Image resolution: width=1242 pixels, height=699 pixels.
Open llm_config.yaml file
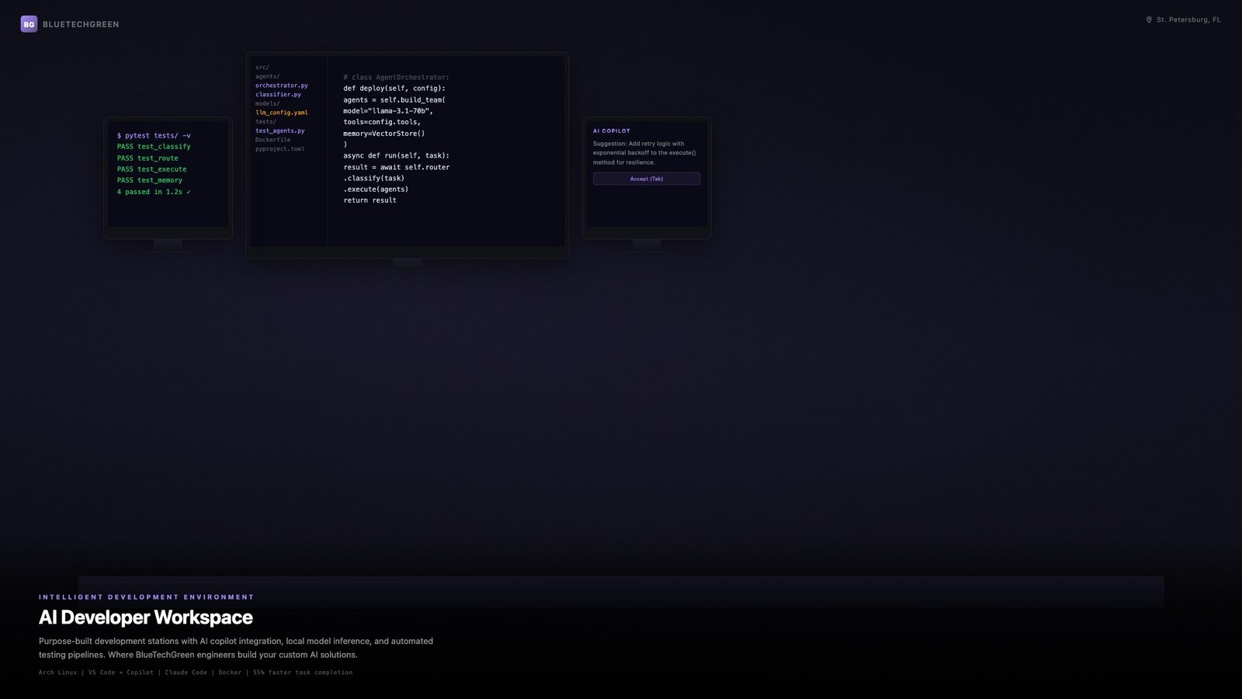click(282, 113)
